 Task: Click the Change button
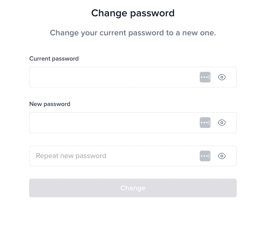coord(133,188)
